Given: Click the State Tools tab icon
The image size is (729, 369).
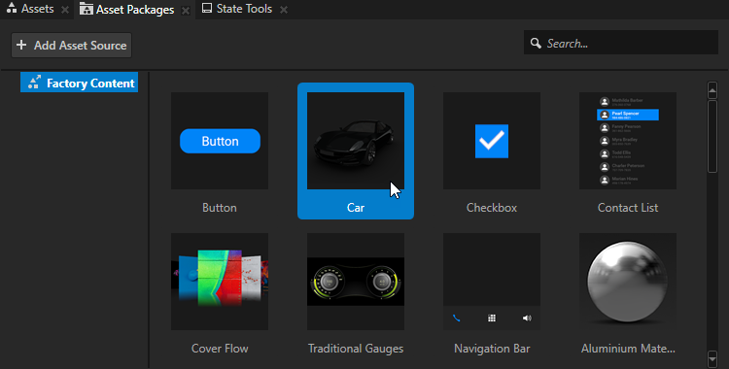Looking at the screenshot, I should 207,8.
